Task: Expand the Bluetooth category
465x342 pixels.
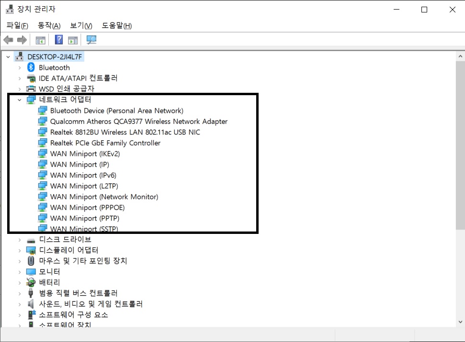Action: point(20,68)
